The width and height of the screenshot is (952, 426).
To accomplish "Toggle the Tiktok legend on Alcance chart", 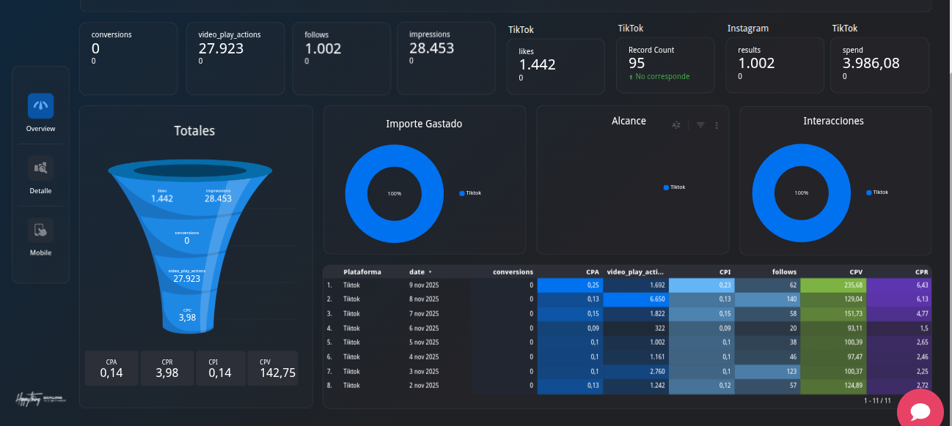I will pyautogui.click(x=673, y=187).
